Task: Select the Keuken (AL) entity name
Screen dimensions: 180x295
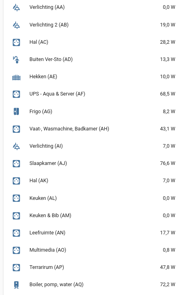Action: click(x=43, y=198)
